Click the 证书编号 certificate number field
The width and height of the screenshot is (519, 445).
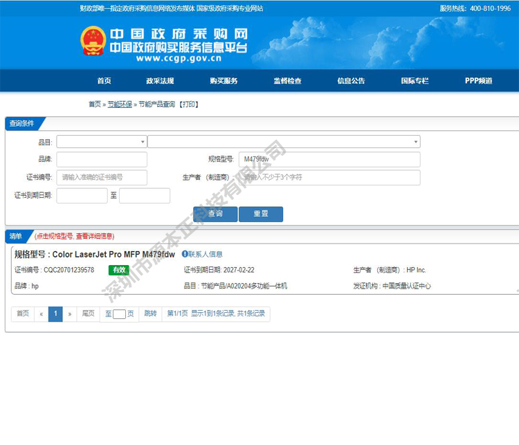pyautogui.click(x=102, y=177)
